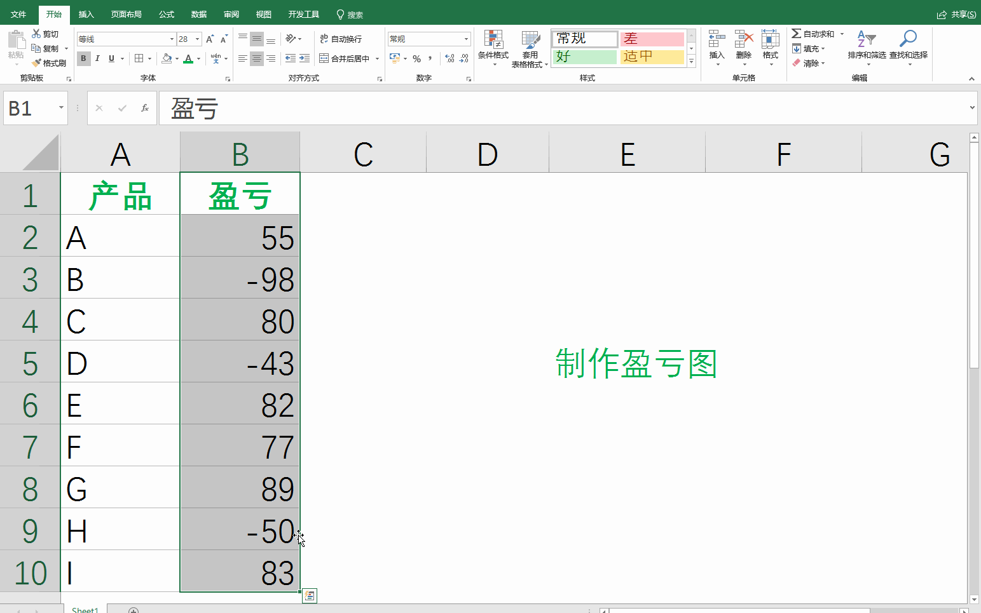Open 条件格式 conditional formatting

493,48
